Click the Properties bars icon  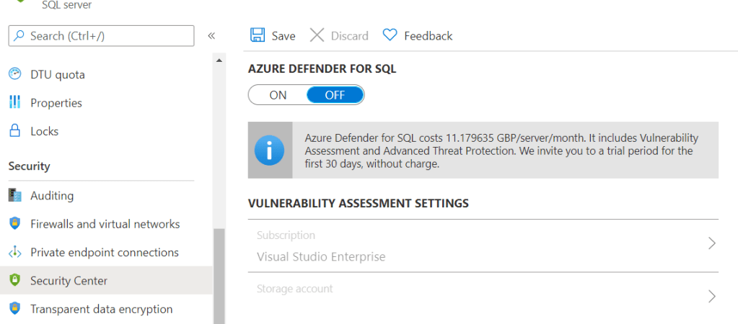click(x=15, y=103)
